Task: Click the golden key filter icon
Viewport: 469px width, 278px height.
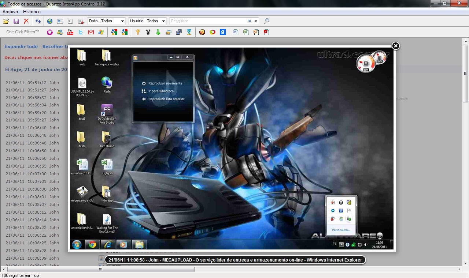Action: [138, 32]
